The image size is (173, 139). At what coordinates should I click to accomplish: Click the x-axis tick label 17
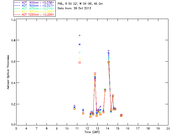click(138, 129)
